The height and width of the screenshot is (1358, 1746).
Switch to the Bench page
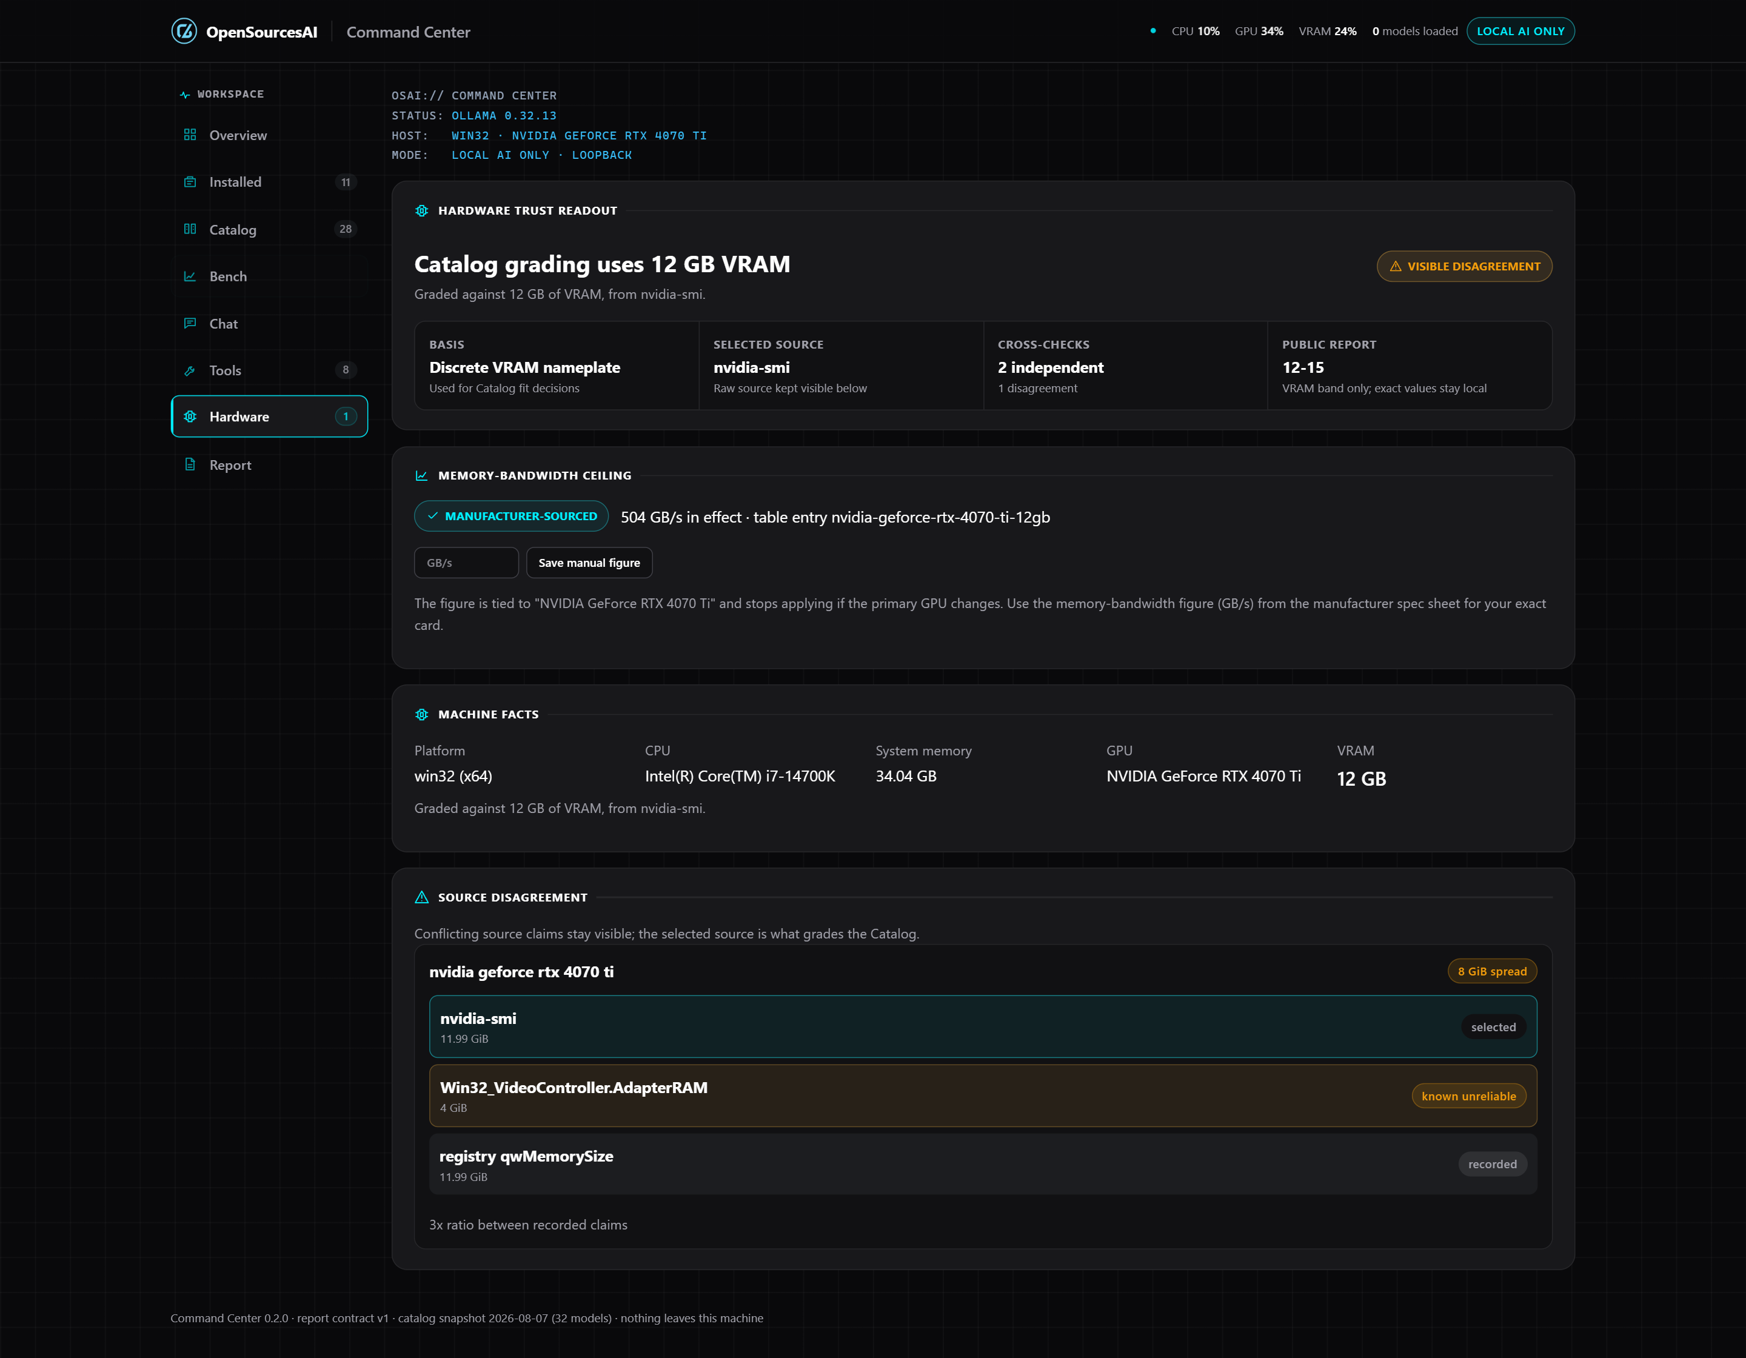click(x=269, y=276)
